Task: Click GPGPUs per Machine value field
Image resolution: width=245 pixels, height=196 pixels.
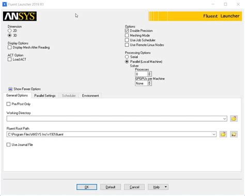Action: click(141, 83)
